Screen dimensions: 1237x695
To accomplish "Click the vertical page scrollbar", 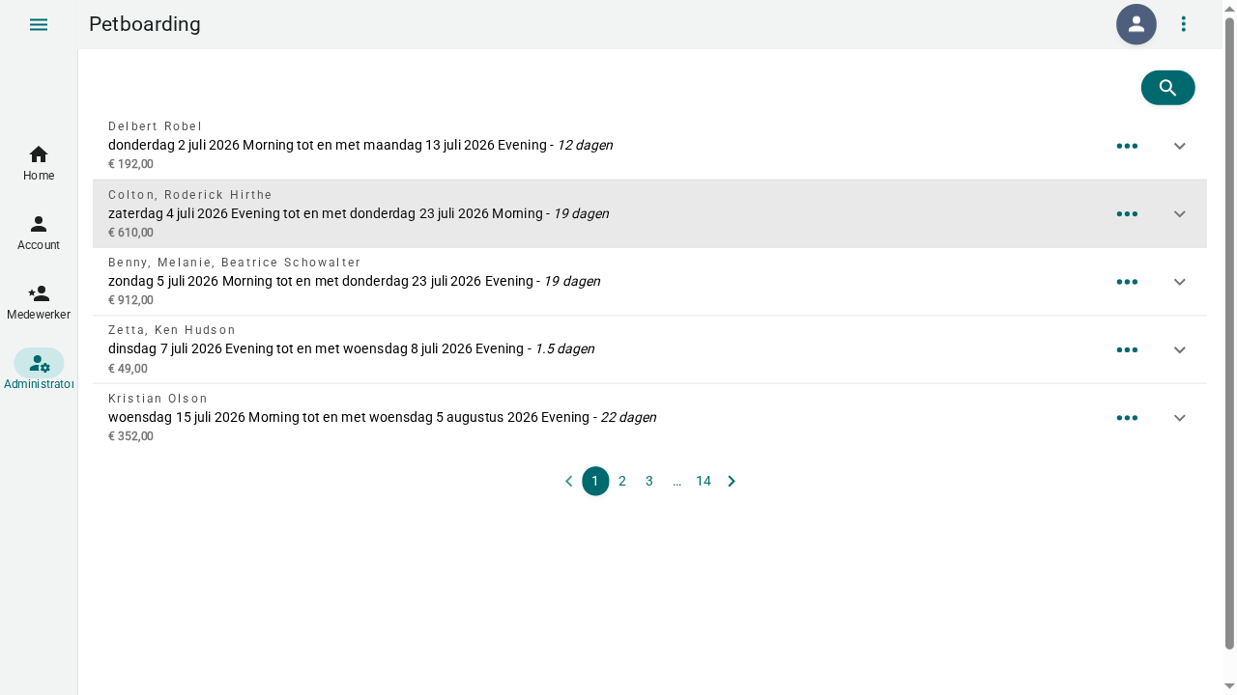I will tap(1229, 333).
